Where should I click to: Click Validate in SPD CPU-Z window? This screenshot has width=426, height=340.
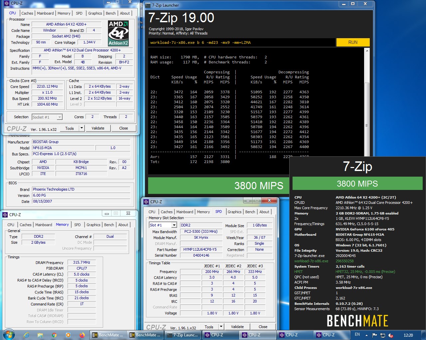[x=237, y=327]
